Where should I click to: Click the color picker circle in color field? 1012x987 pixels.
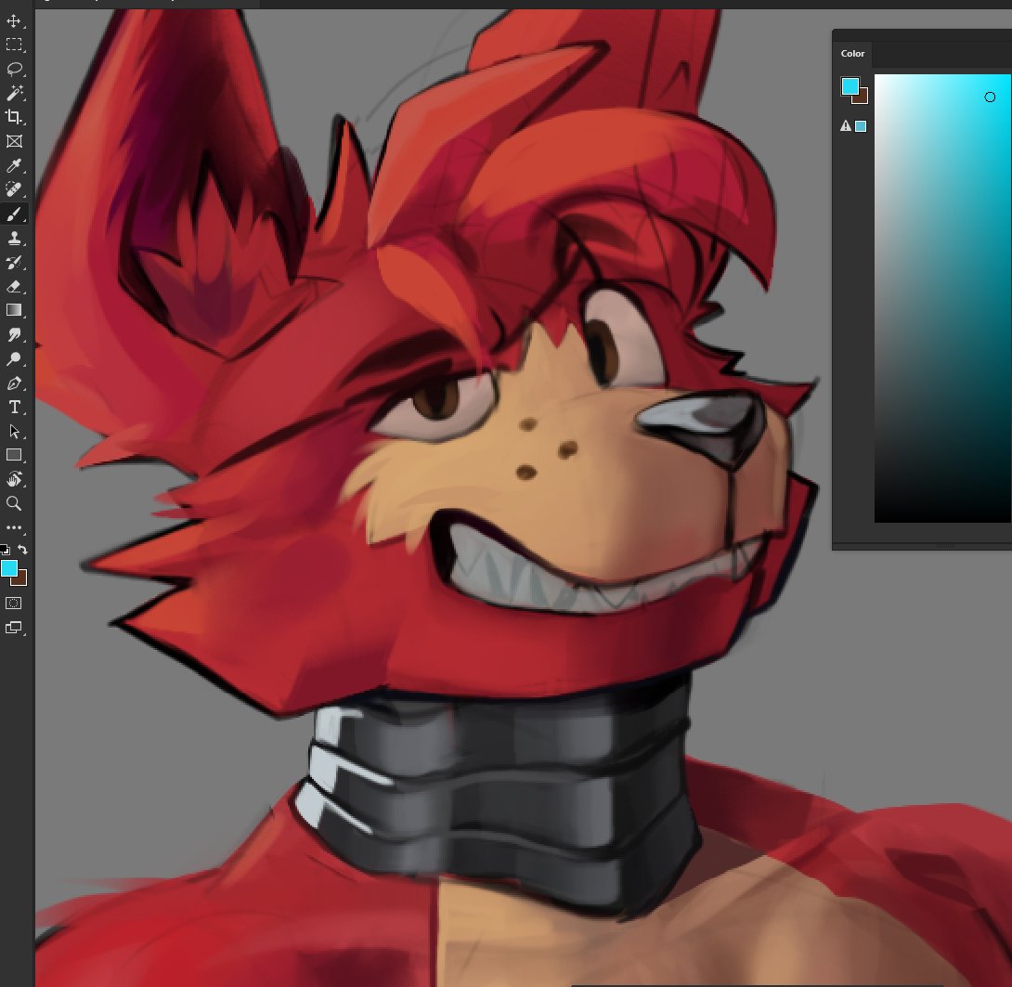coord(990,97)
